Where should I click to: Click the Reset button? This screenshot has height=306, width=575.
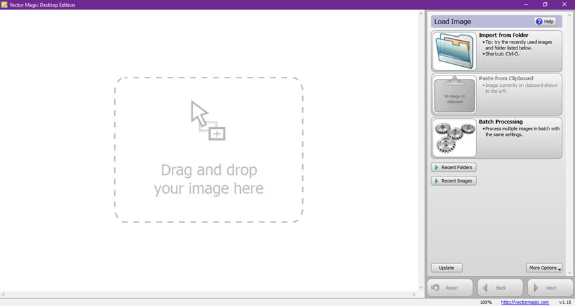(449, 288)
